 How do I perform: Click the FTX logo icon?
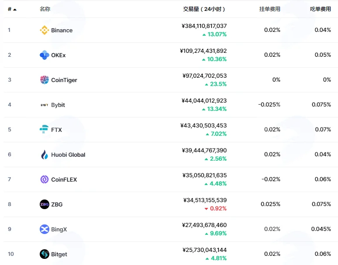click(44, 129)
